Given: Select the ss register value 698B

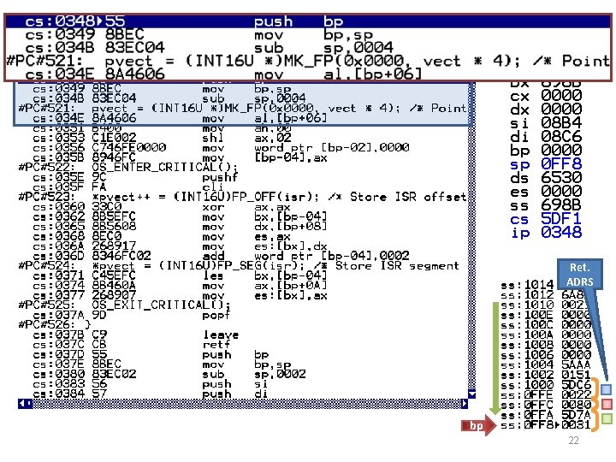Looking at the screenshot, I should click(561, 204).
